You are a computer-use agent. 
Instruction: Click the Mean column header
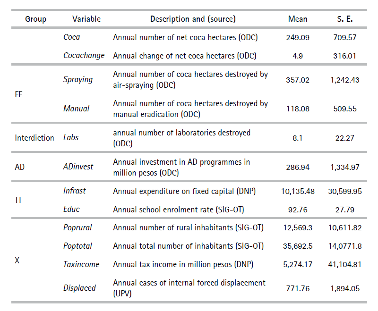298,19
